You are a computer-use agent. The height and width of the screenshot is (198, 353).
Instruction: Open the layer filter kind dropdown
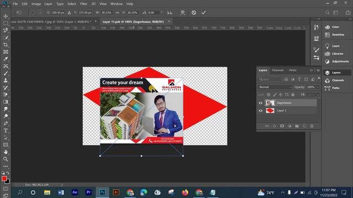pos(270,79)
